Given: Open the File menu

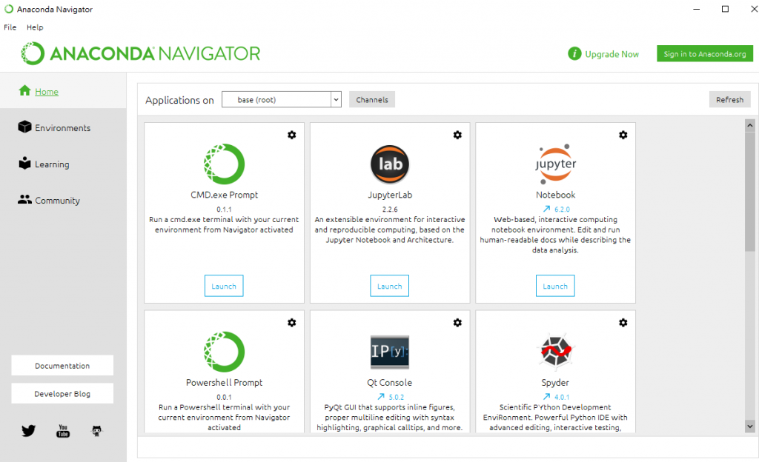Looking at the screenshot, I should tap(10, 27).
